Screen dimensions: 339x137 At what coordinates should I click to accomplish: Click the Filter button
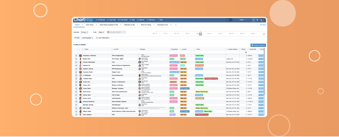[77, 38]
